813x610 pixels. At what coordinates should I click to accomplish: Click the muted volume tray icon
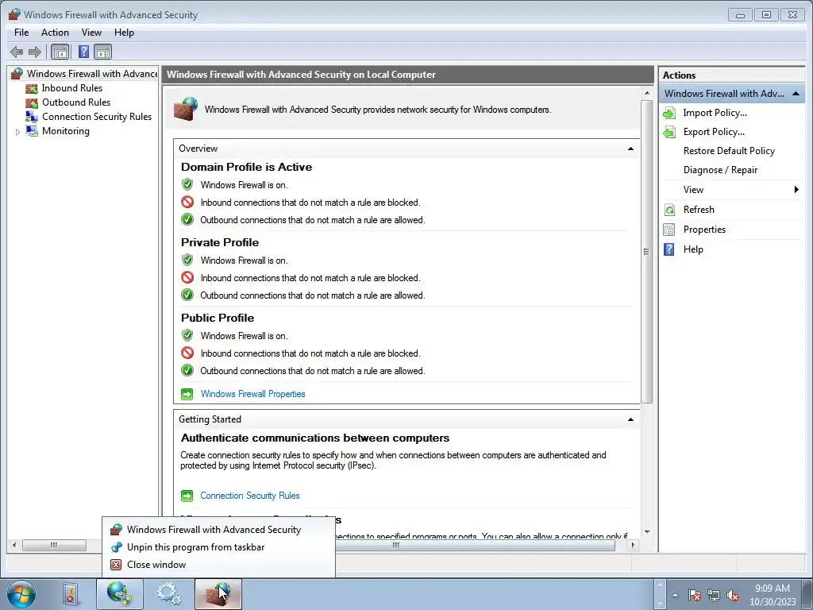pos(733,596)
